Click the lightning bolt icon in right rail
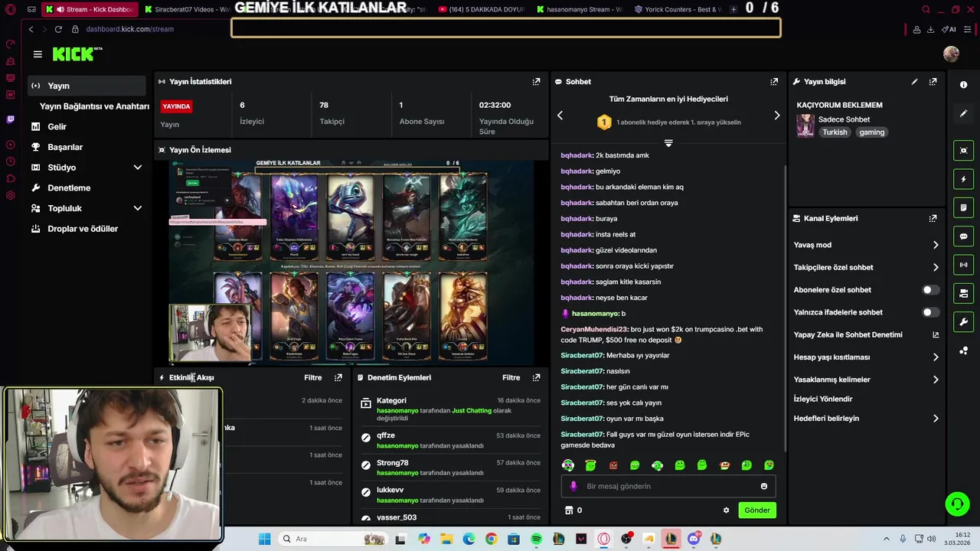The image size is (980, 551). point(963,179)
